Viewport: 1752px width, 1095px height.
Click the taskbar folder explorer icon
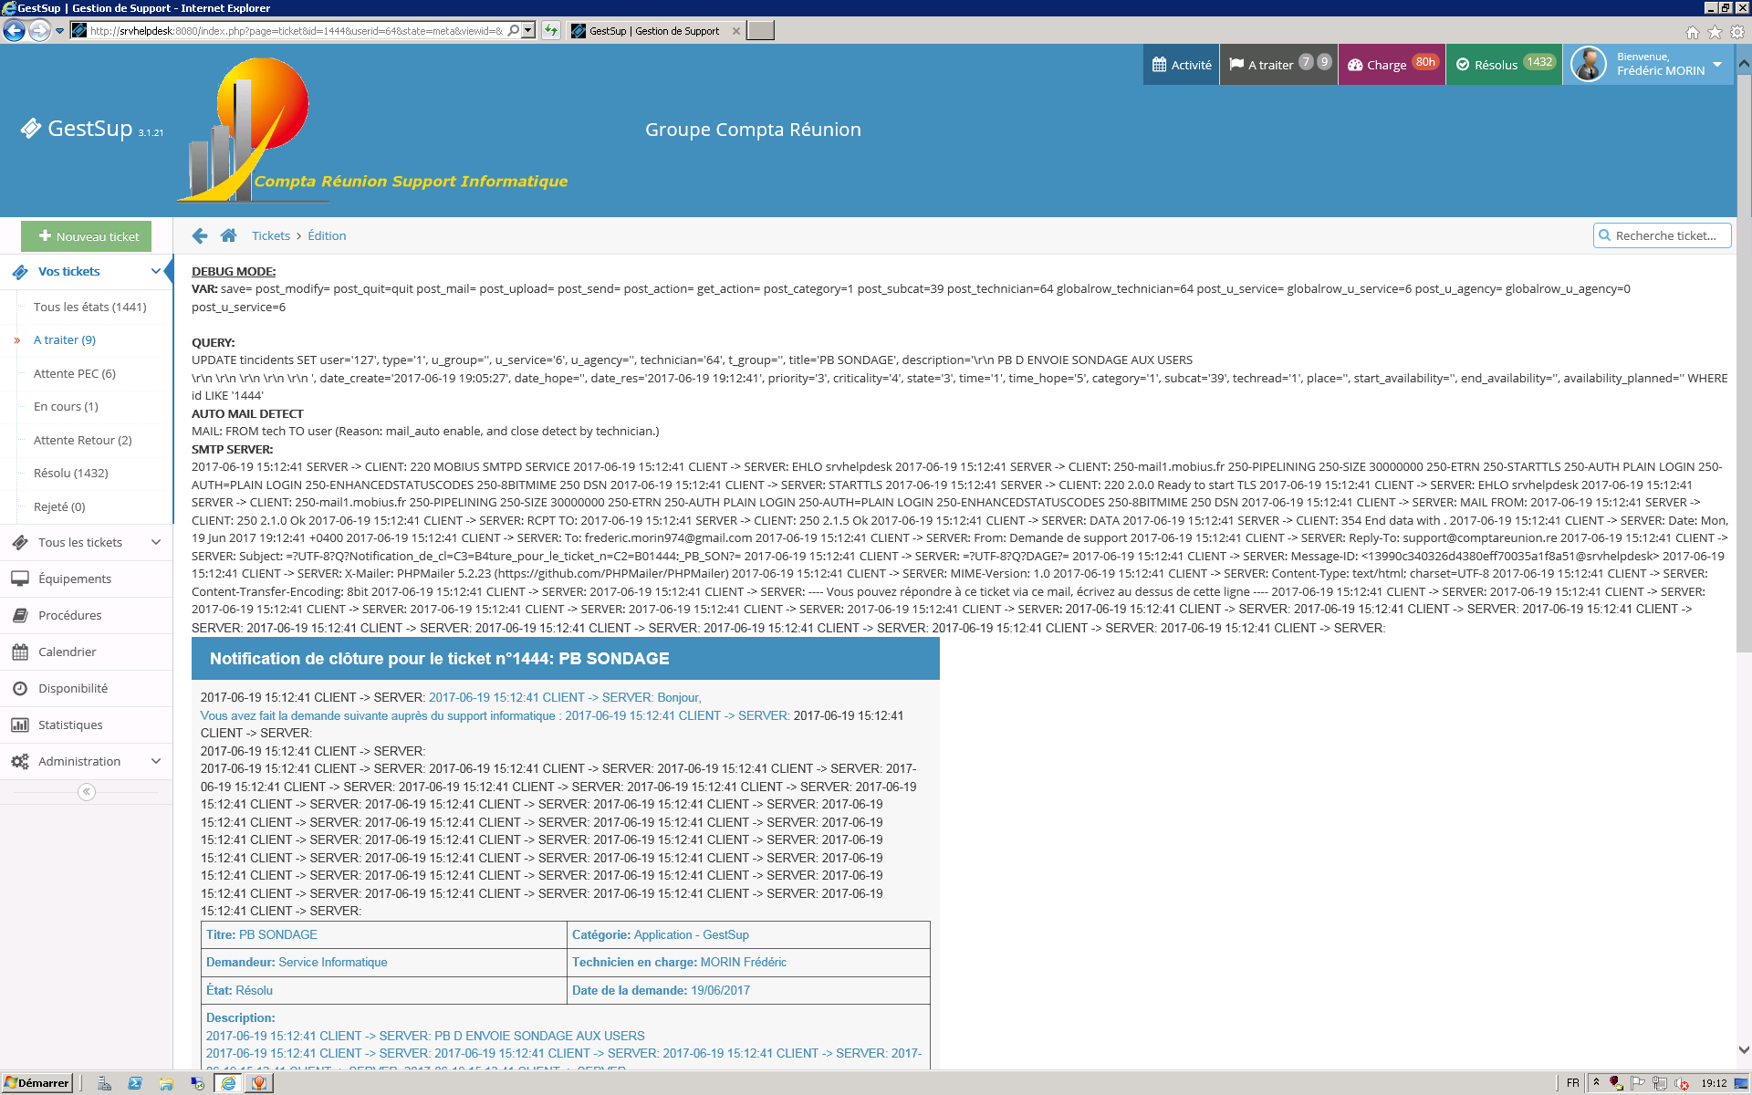click(x=166, y=1083)
